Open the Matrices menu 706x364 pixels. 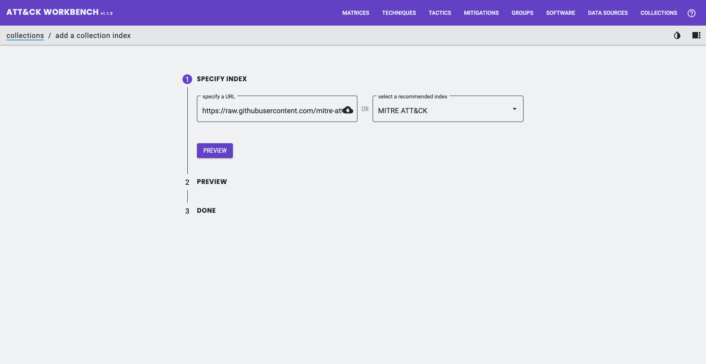click(355, 13)
